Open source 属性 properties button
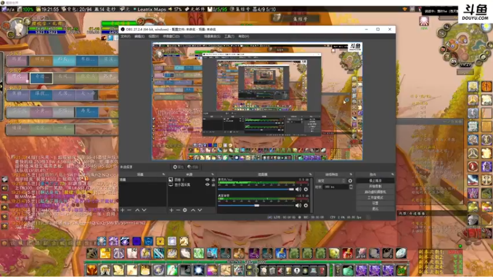Image resolution: width=493 pixels, height=277 pixels. 178,167
